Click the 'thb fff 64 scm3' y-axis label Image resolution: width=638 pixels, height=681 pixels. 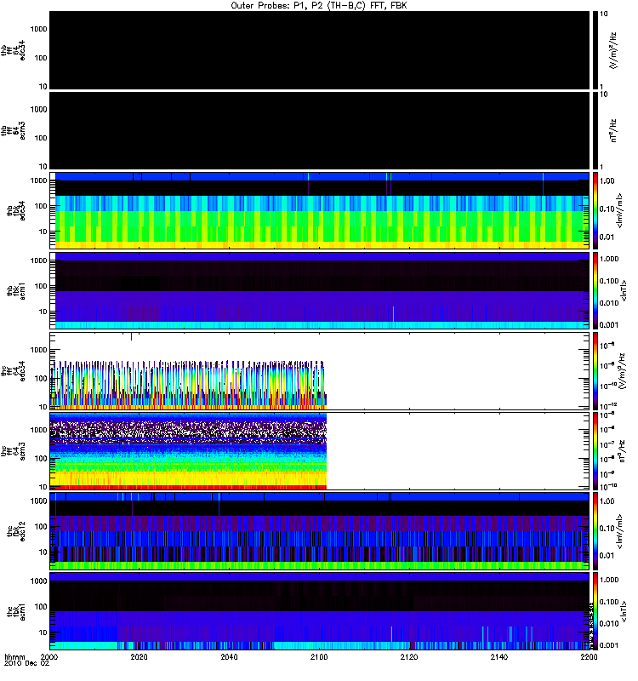pos(13,131)
